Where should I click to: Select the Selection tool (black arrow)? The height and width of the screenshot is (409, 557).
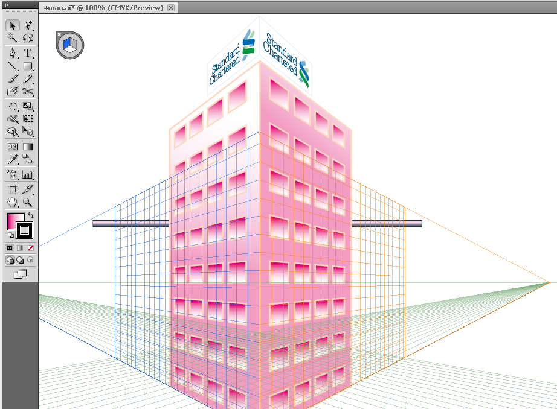click(x=13, y=25)
